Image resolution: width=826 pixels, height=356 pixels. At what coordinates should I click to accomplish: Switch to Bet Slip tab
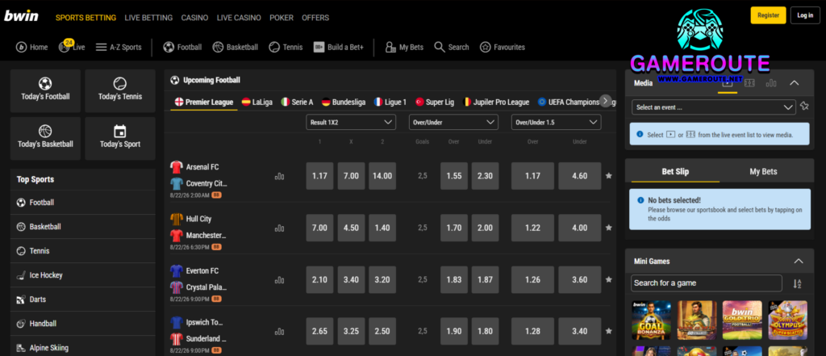point(675,171)
